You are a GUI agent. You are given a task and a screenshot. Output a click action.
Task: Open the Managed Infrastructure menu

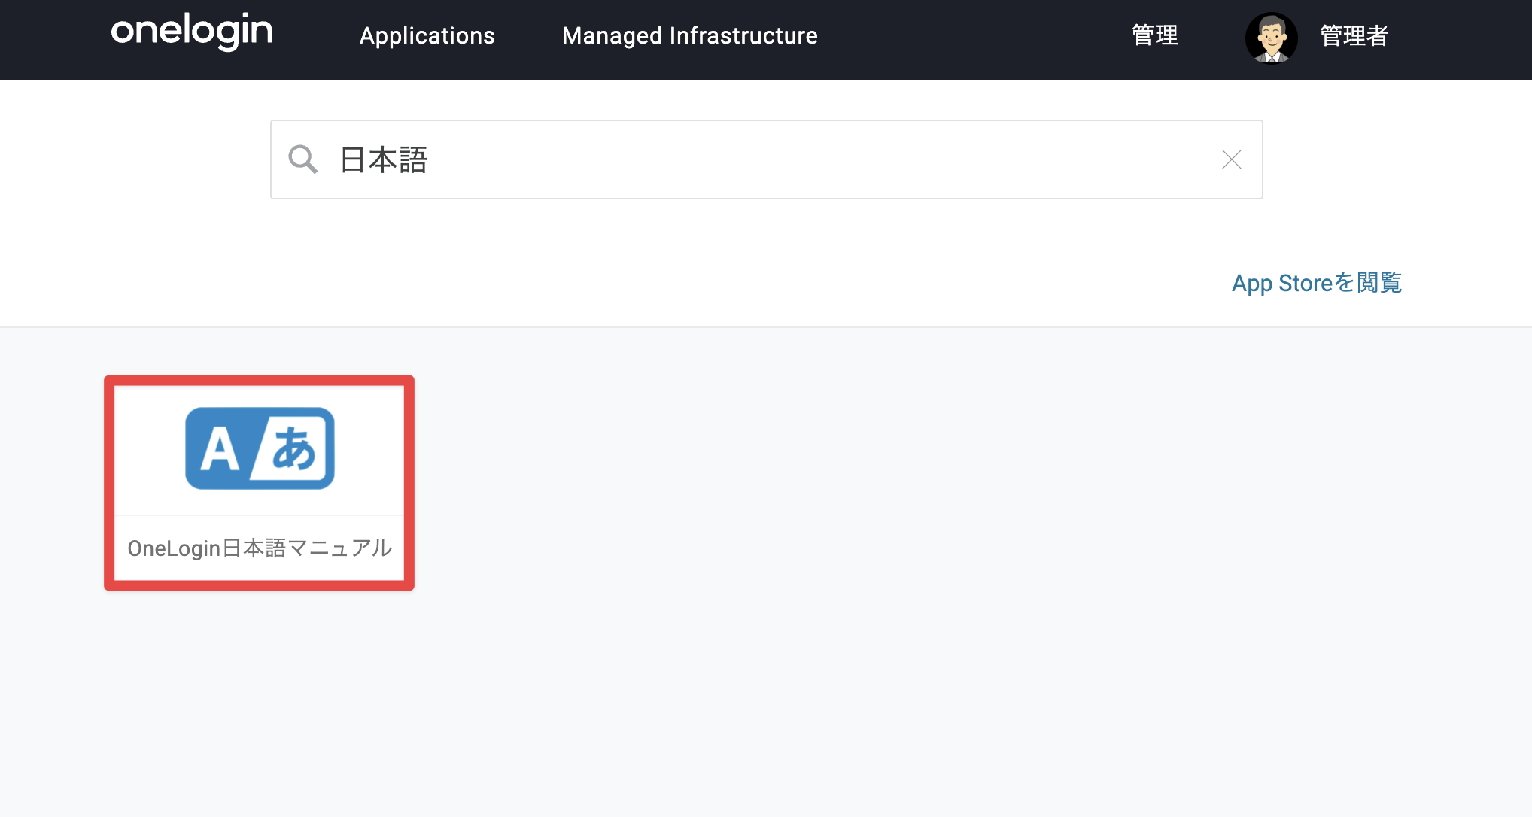689,35
